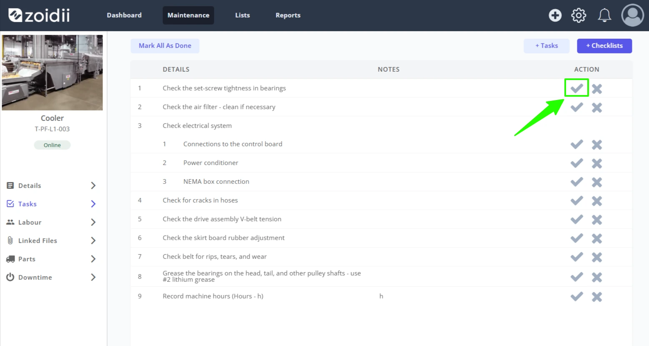Click asset code T-PF-L1-003
The image size is (649, 346).
pos(52,129)
